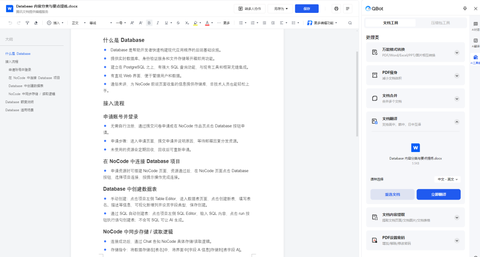Viewport: 480px width, 257px height.
Task: Expand the 文档合并 card
Action: pos(457,99)
